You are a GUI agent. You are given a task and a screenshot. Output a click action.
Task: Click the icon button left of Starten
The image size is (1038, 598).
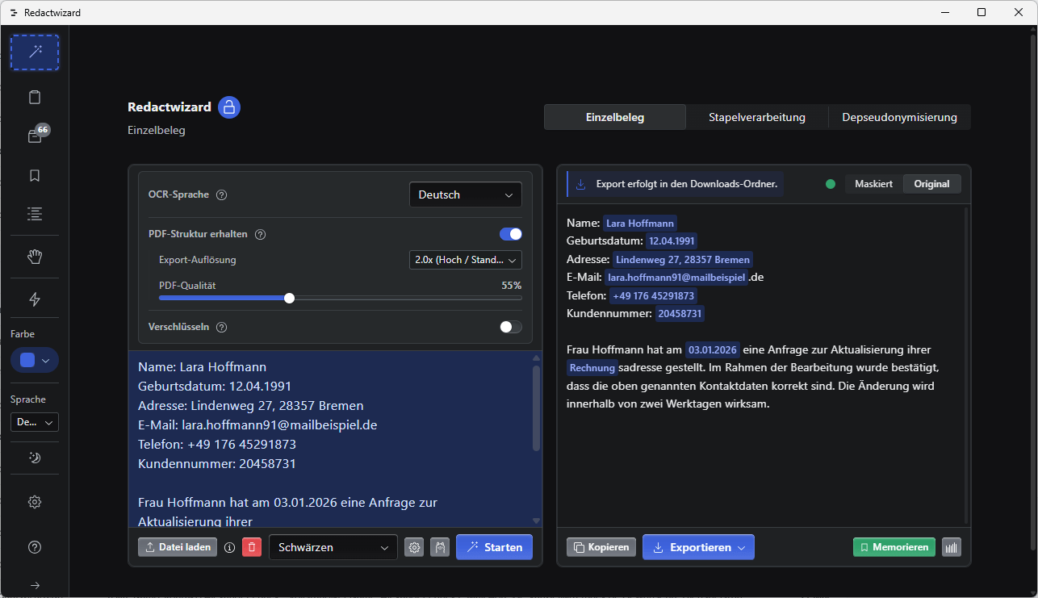[x=440, y=547]
